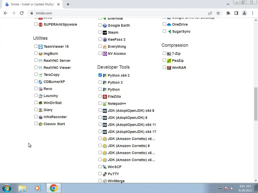The width and height of the screenshot is (258, 193).
Task: Check the WinMerge checkbox
Action: coord(100,180)
